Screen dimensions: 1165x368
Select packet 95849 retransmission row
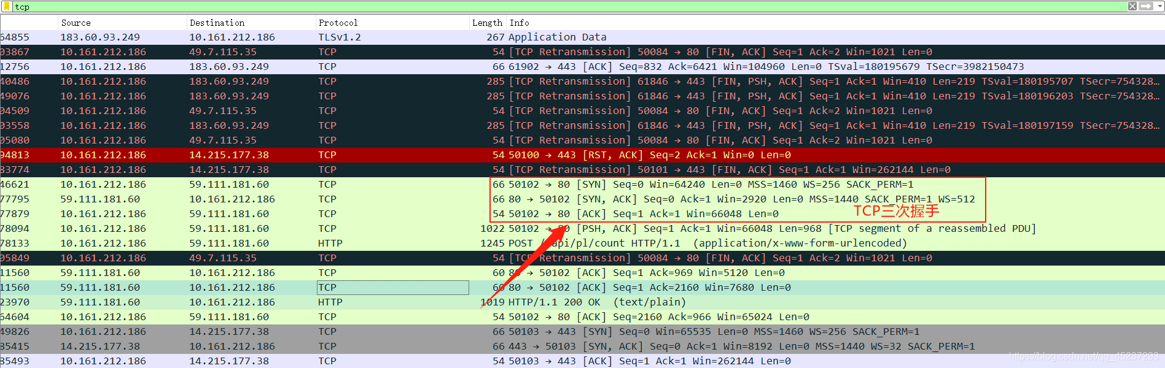pos(582,258)
